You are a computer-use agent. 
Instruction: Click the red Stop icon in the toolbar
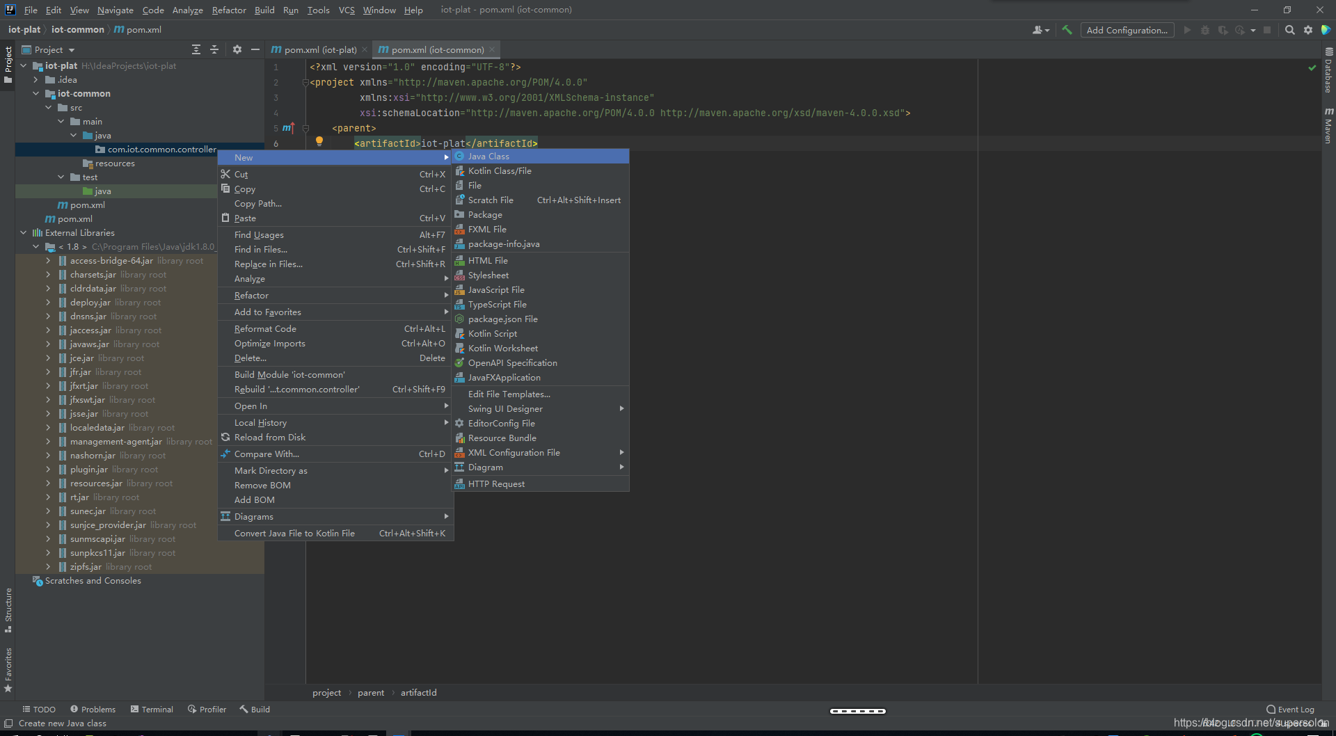pos(1268,30)
